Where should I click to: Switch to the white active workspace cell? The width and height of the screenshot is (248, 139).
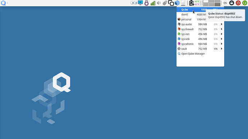(206, 1)
